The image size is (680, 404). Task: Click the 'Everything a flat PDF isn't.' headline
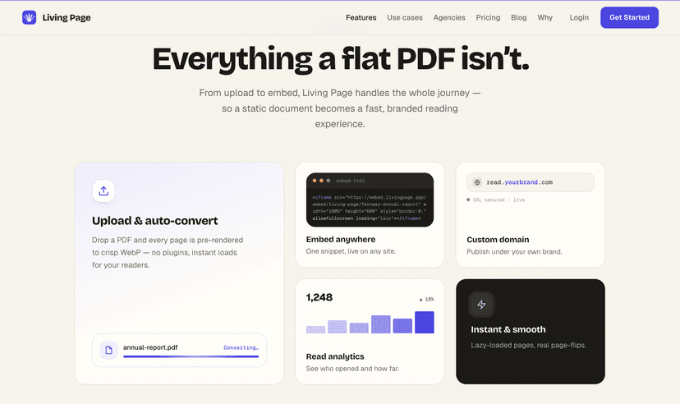point(341,59)
